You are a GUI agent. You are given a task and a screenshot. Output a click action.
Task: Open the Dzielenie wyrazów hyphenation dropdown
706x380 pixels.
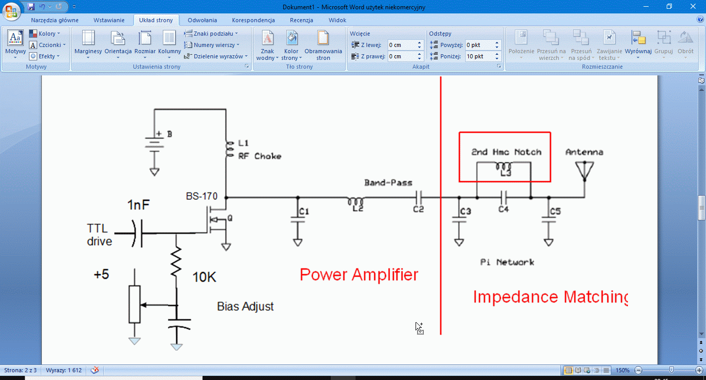[x=216, y=56]
